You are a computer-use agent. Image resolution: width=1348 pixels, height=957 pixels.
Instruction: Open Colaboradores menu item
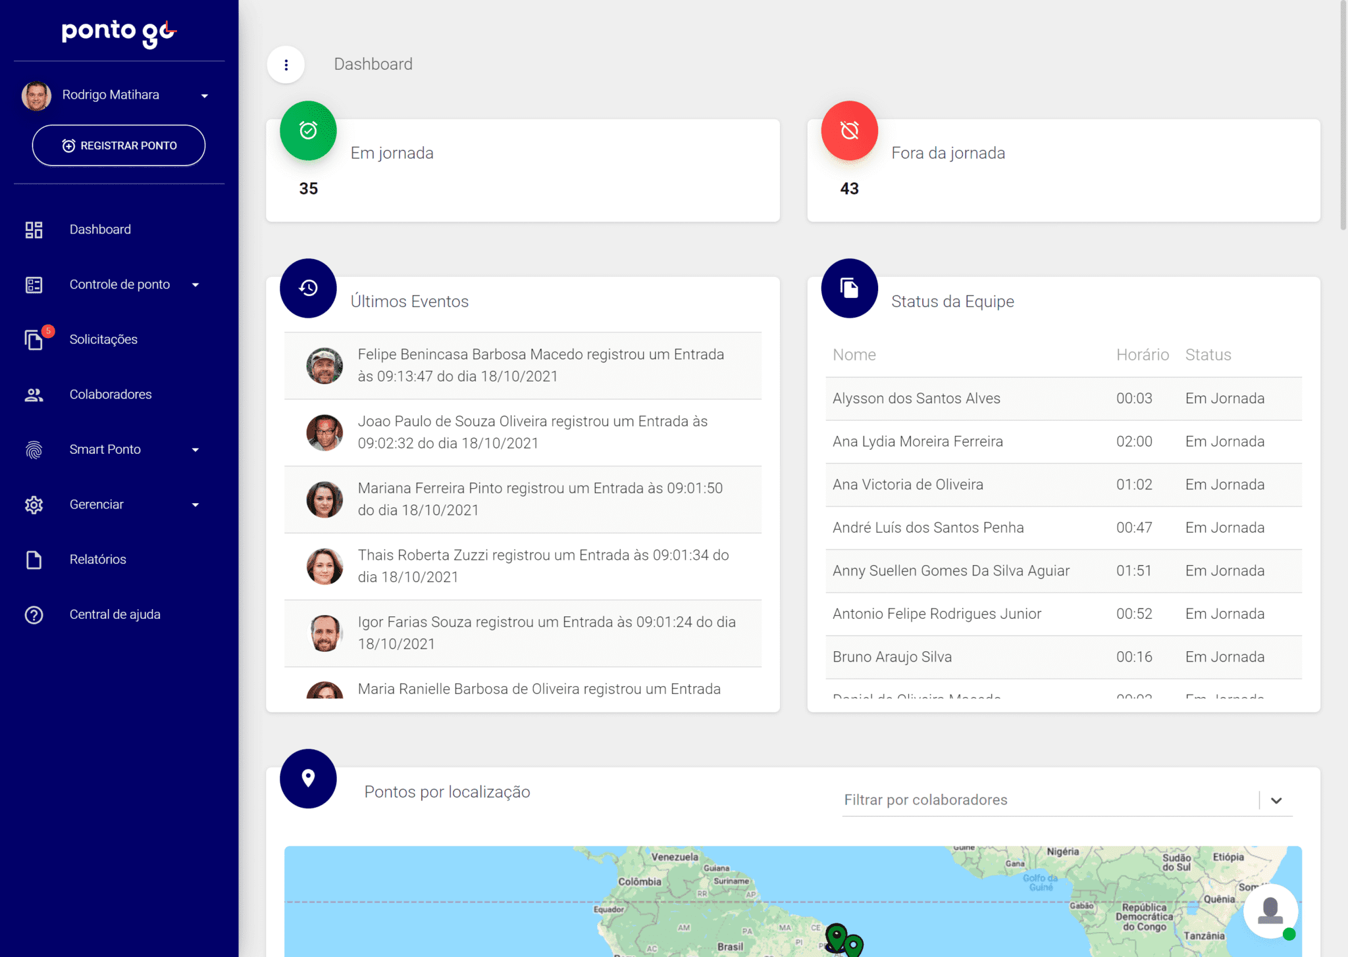click(x=111, y=395)
